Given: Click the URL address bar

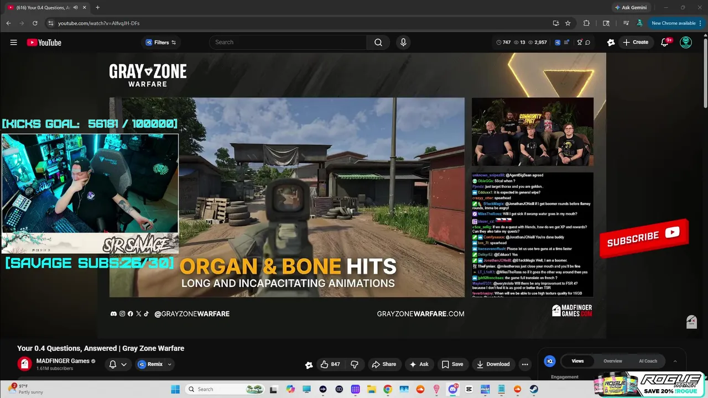Looking at the screenshot, I should pyautogui.click(x=299, y=23).
